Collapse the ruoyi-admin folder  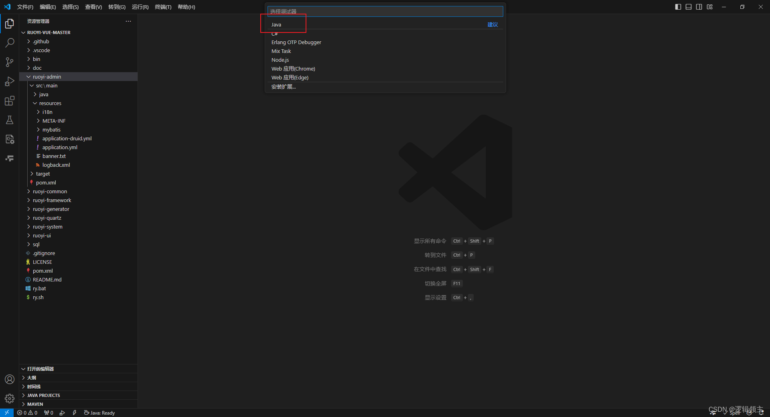click(x=79, y=77)
